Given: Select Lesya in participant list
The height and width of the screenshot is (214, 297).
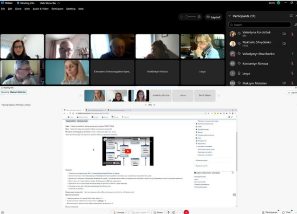Looking at the screenshot, I should [x=261, y=73].
